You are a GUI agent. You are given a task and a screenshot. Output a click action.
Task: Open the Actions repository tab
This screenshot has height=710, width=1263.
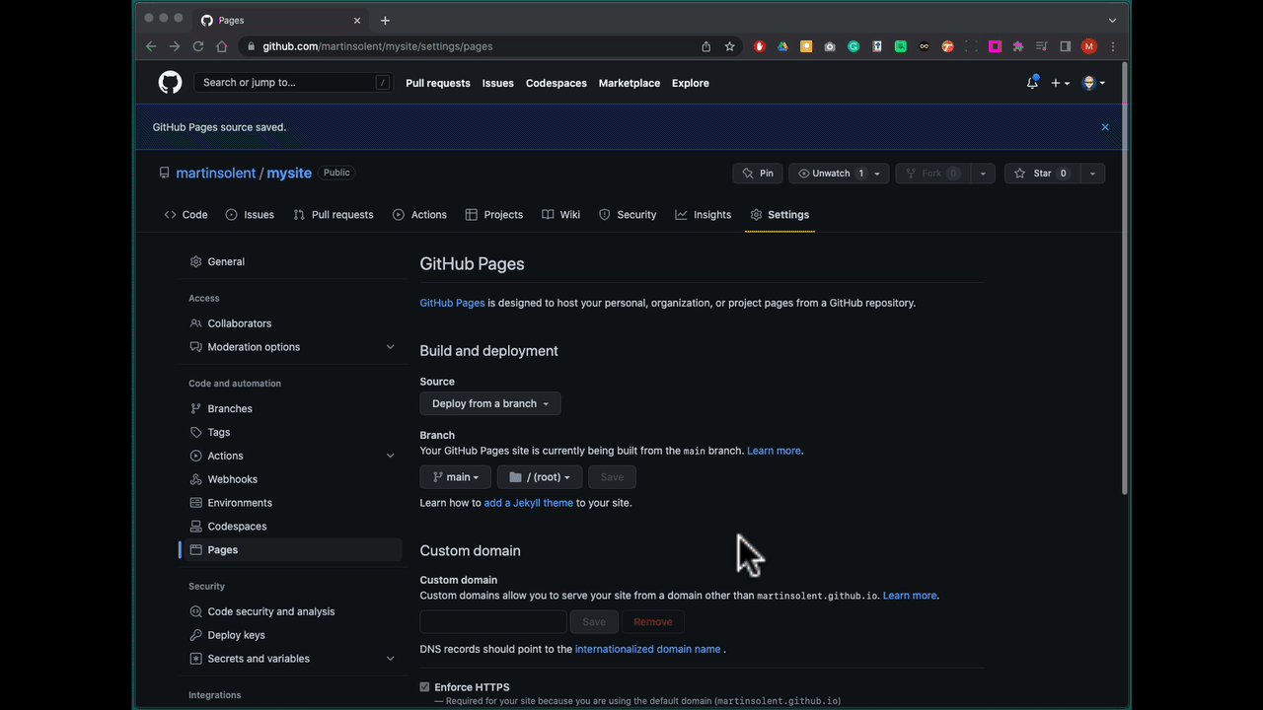click(x=419, y=215)
